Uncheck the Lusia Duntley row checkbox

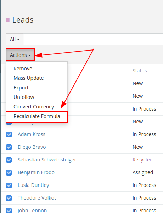9,185
